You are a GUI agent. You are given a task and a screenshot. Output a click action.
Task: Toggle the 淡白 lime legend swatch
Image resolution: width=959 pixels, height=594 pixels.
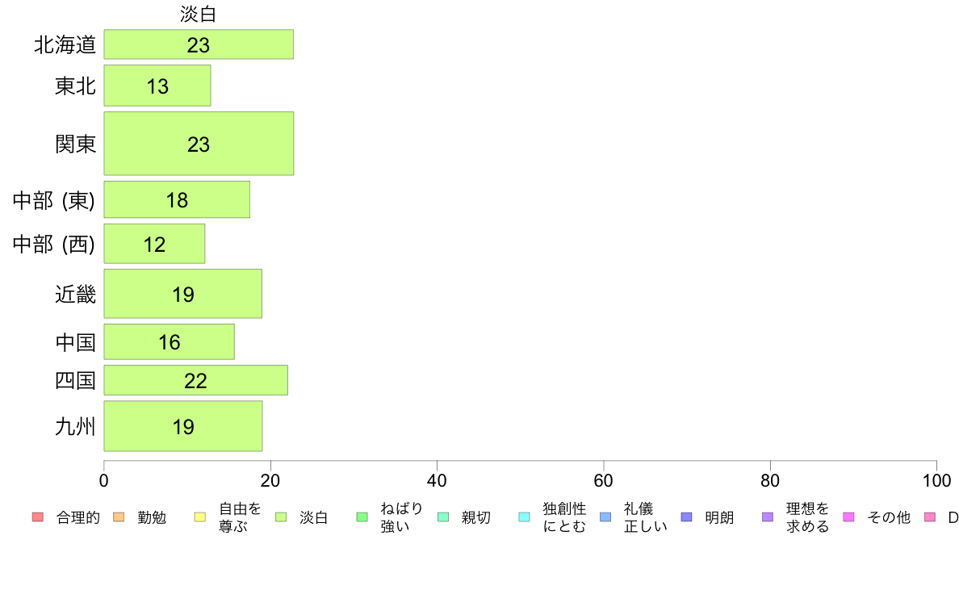pyautogui.click(x=281, y=517)
